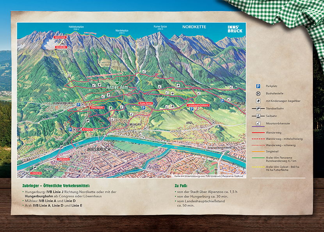Viewport: 324px width, 232px height.
Task: Select the red ALPENZOO station label
Action: (87, 129)
